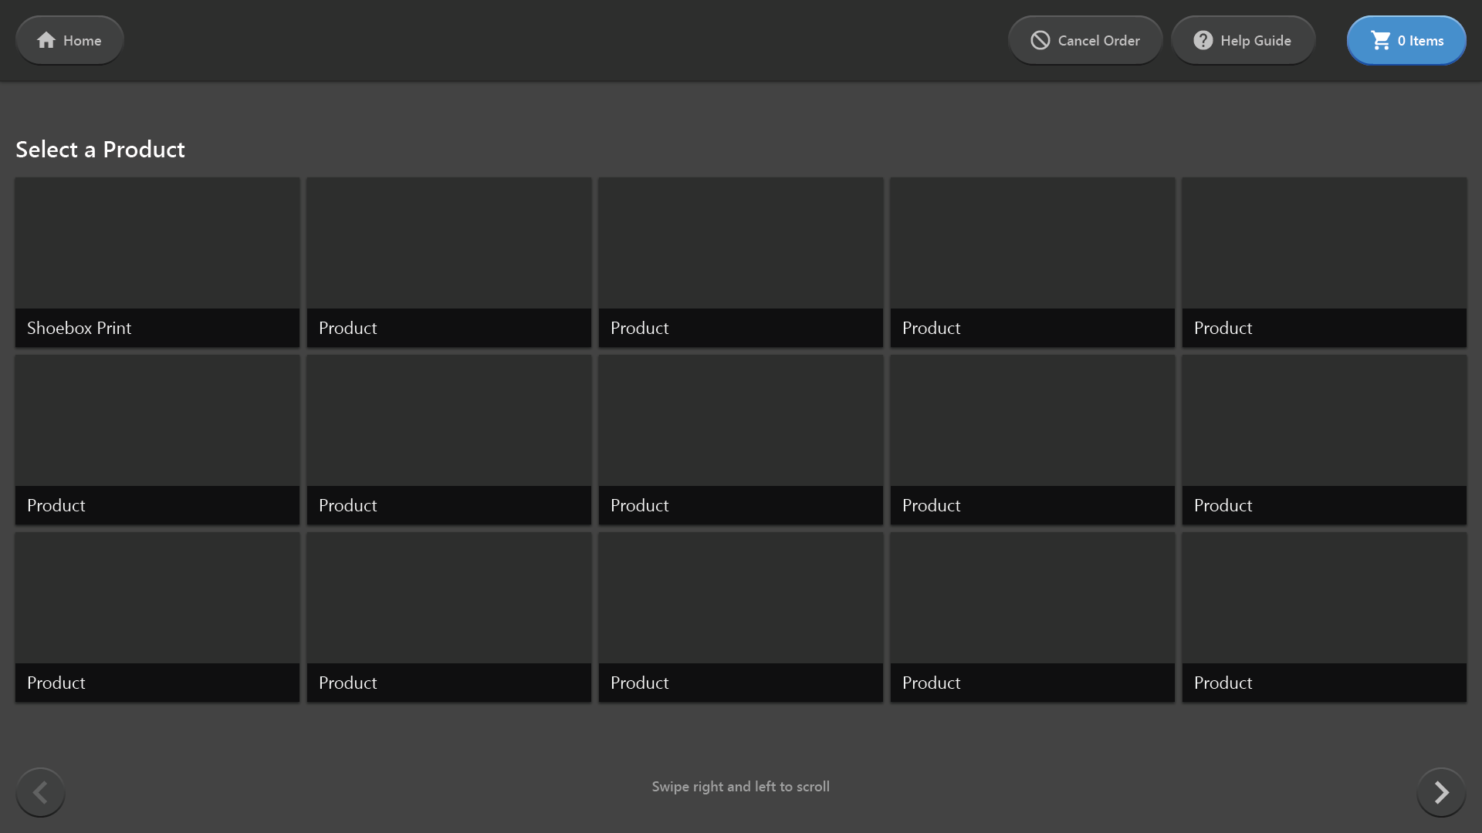Click the shopping cart icon

click(1381, 40)
